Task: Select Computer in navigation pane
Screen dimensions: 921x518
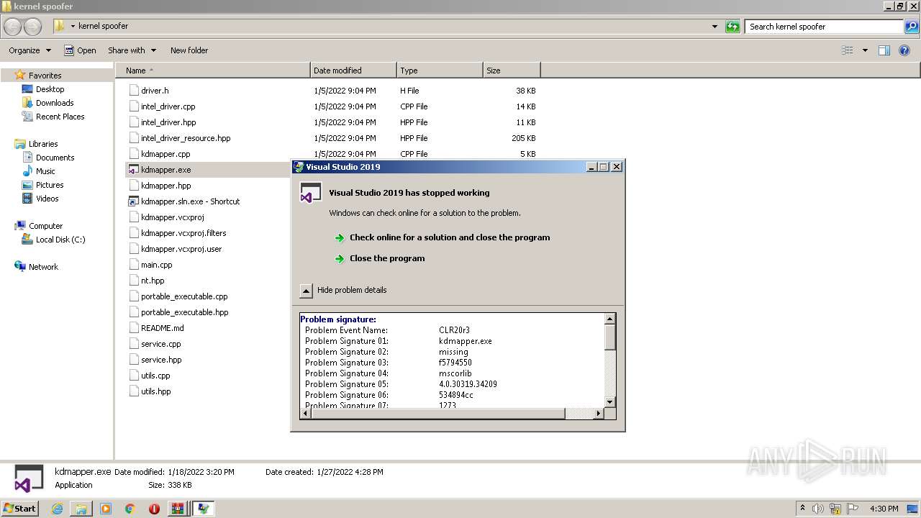Action: click(45, 226)
